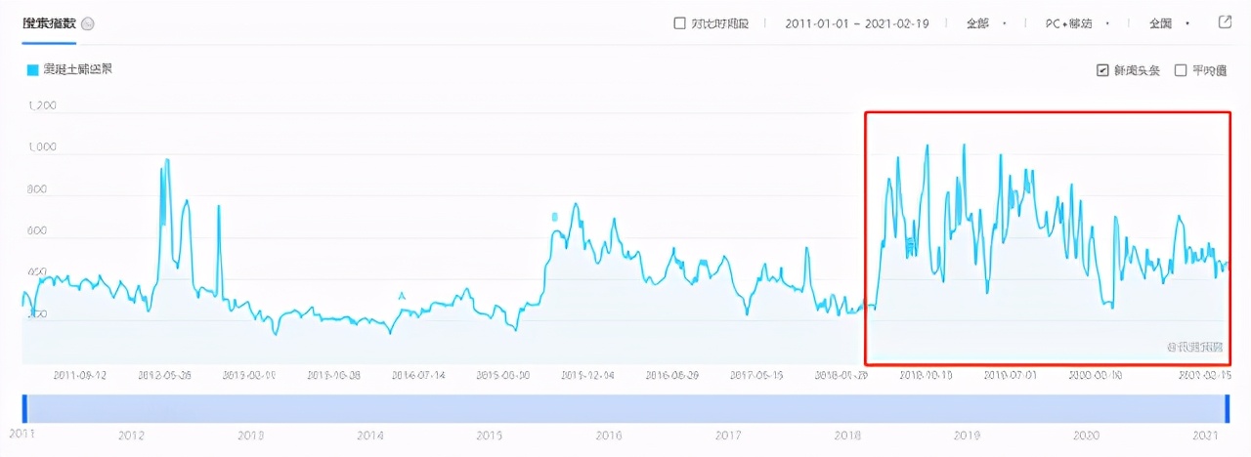Screen dimensions: 1251x457
Task: Click the left handle of timeline range slider
Action: pos(25,408)
